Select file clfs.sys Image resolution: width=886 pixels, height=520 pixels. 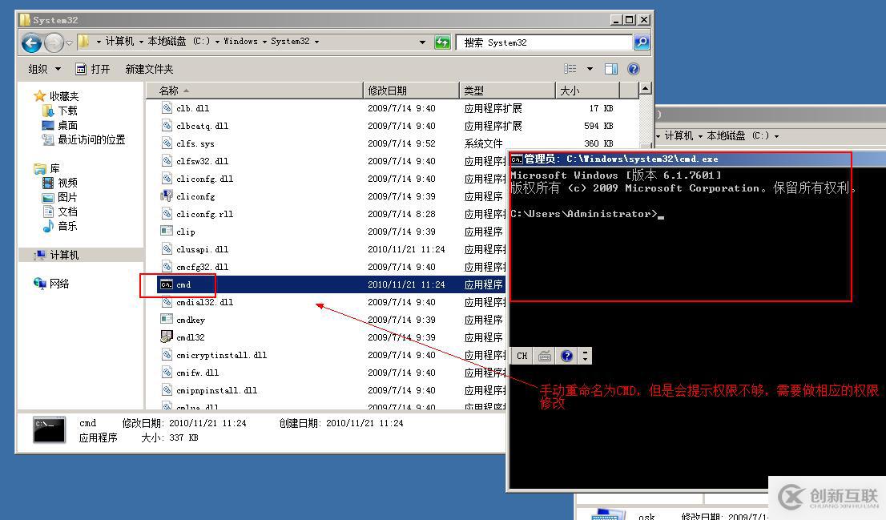tap(195, 143)
